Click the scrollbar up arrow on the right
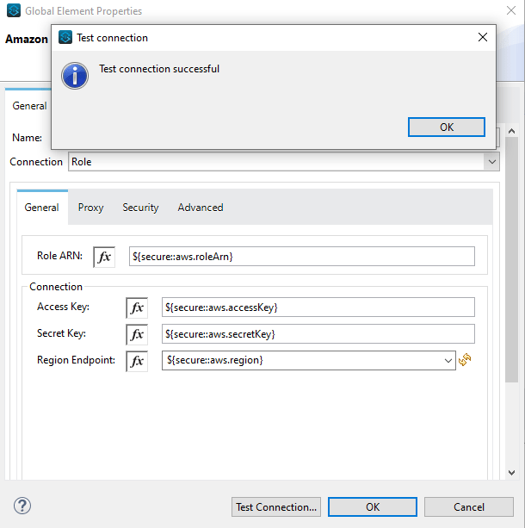This screenshot has width=525, height=528. click(x=511, y=131)
